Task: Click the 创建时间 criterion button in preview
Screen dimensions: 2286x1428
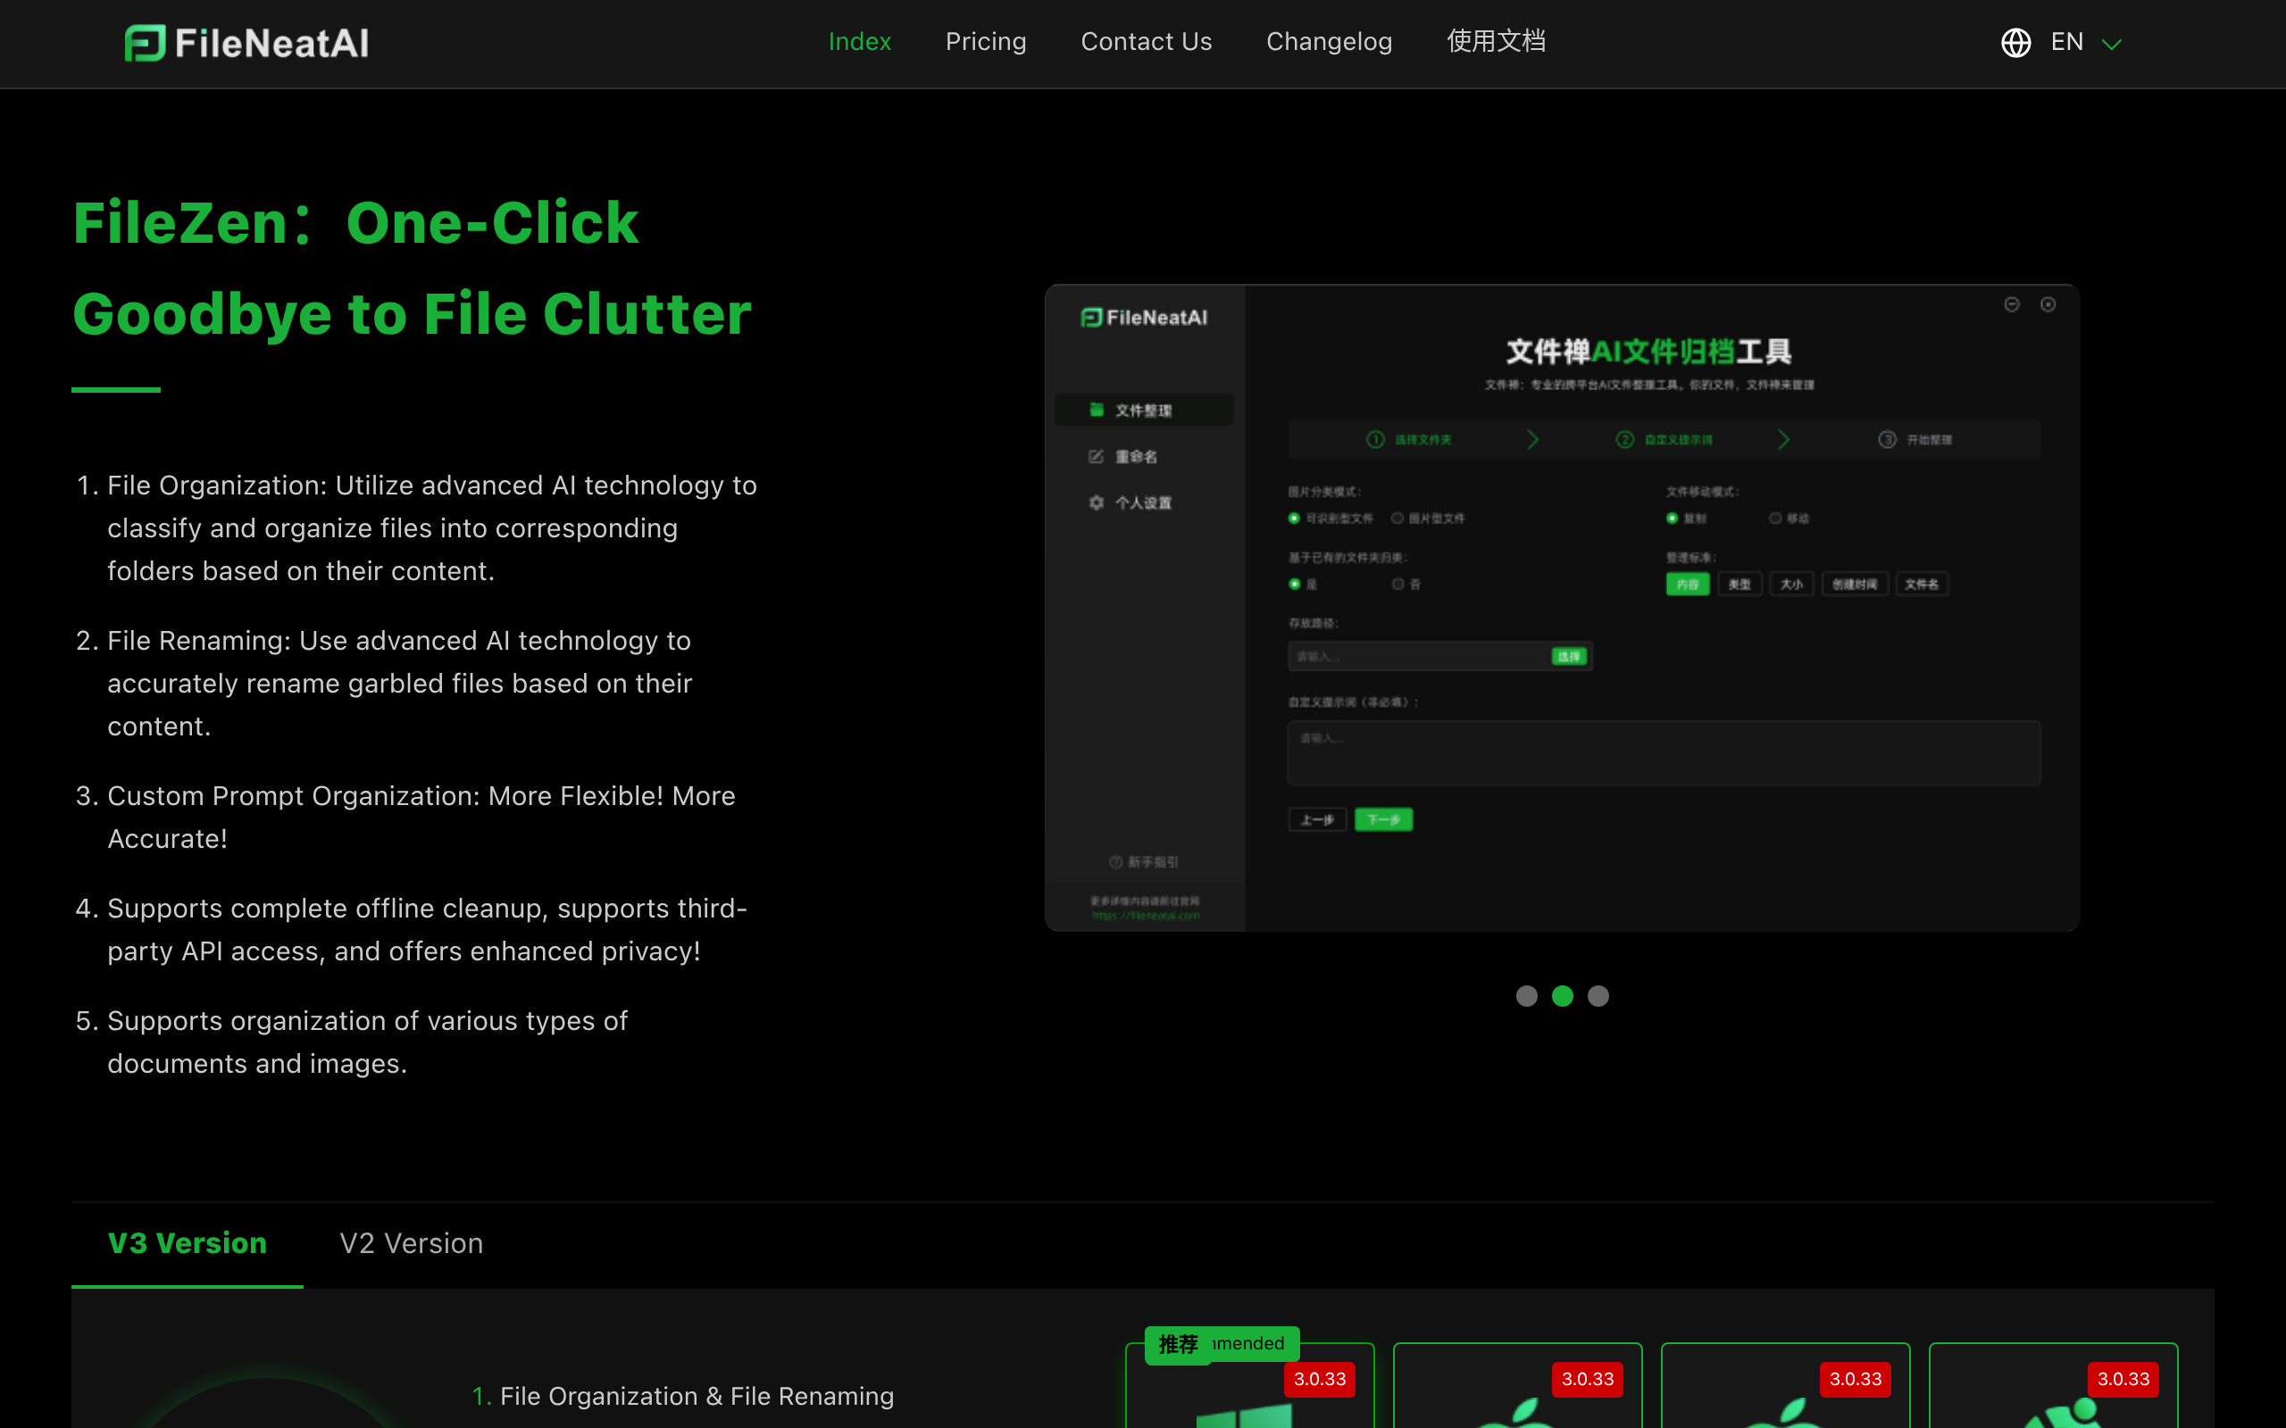Action: click(1855, 584)
